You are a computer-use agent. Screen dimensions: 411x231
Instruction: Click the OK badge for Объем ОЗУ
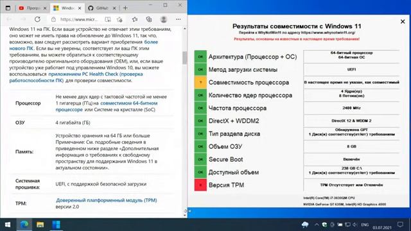click(x=200, y=146)
